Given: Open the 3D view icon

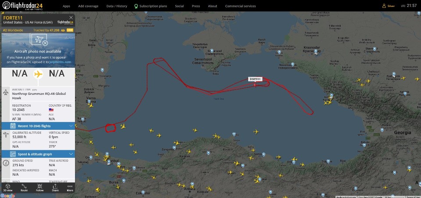Looking at the screenshot, I should 8,188.
